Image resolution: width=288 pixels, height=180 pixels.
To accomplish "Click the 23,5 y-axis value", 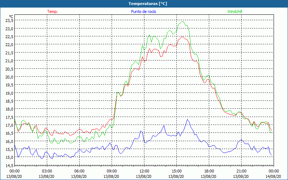I will pos(9,21).
